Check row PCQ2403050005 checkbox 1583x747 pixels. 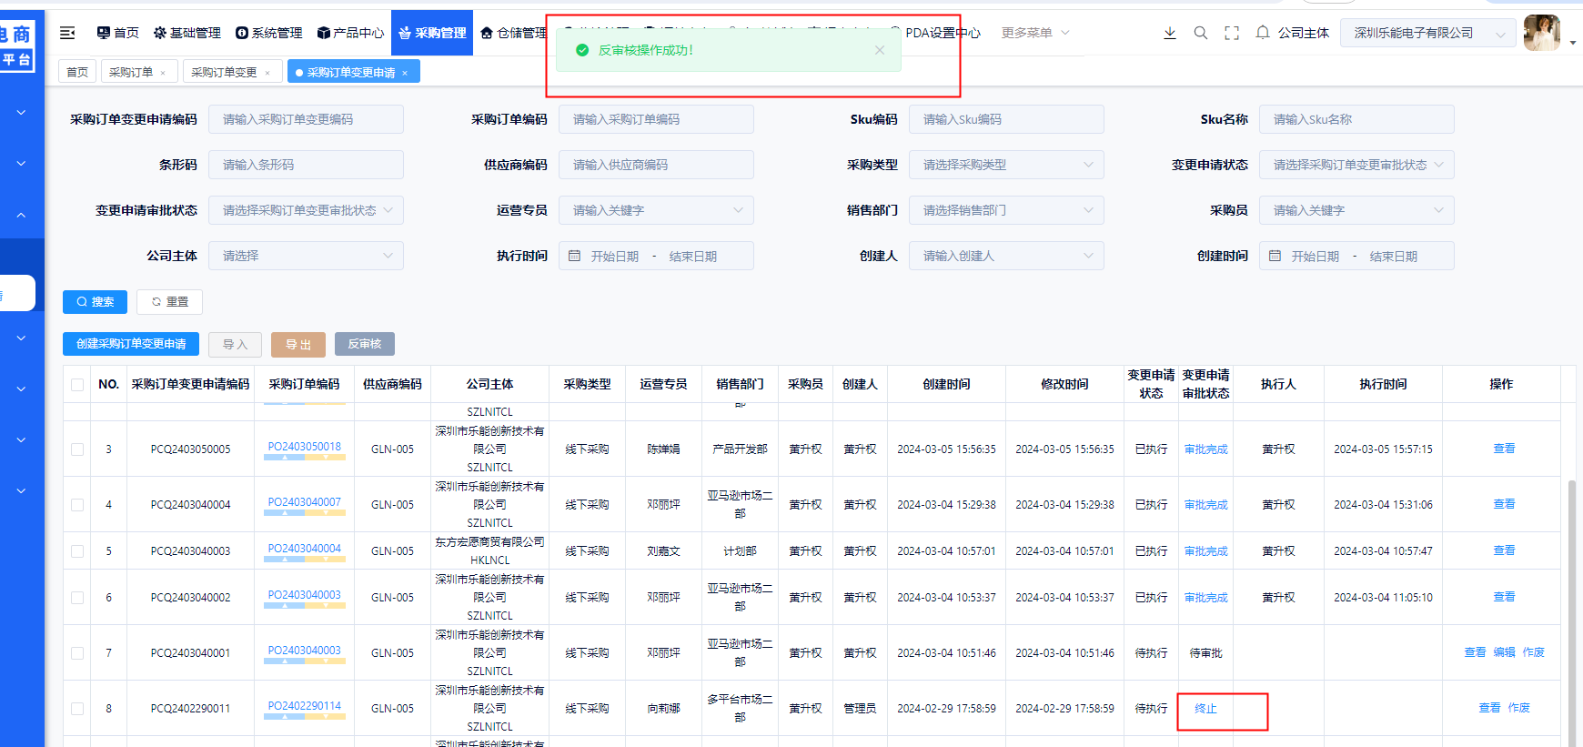coord(77,449)
